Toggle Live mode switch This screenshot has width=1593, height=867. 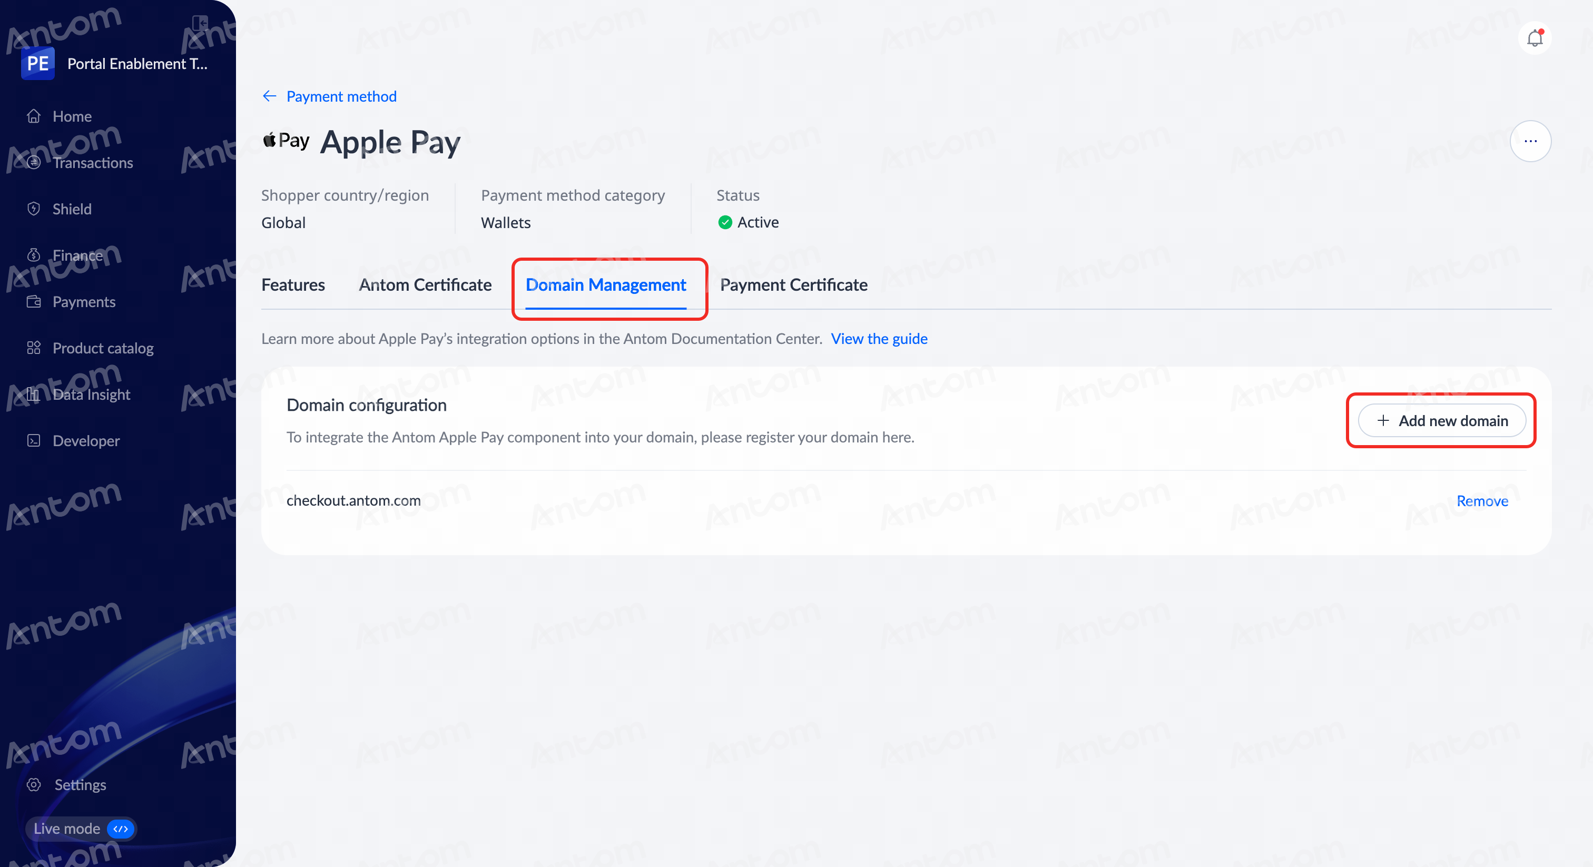coord(121,829)
